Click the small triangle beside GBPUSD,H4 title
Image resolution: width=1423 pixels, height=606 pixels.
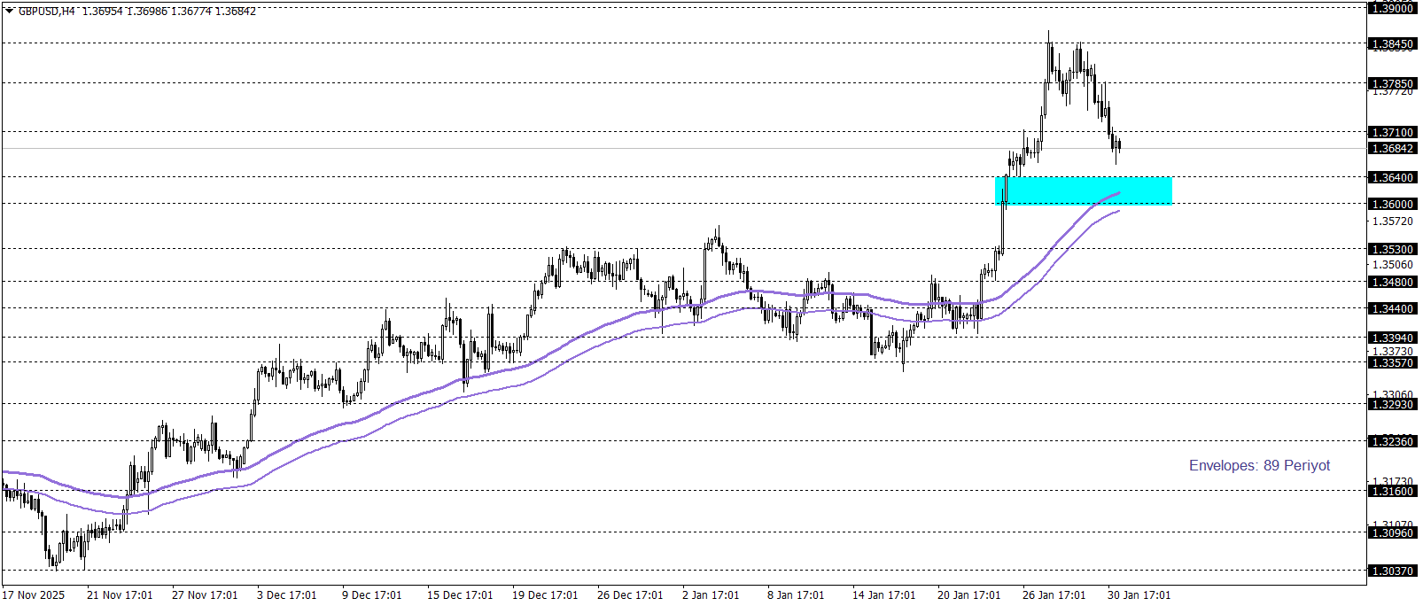click(x=9, y=12)
